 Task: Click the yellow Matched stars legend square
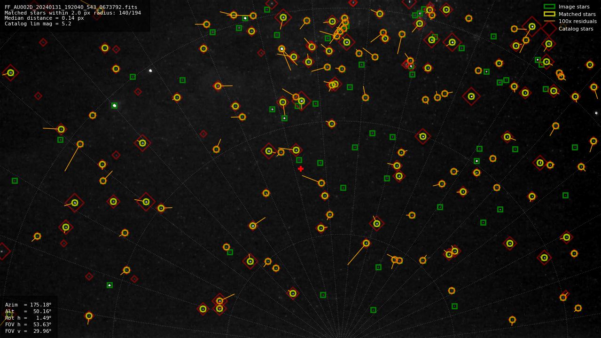[x=549, y=14]
